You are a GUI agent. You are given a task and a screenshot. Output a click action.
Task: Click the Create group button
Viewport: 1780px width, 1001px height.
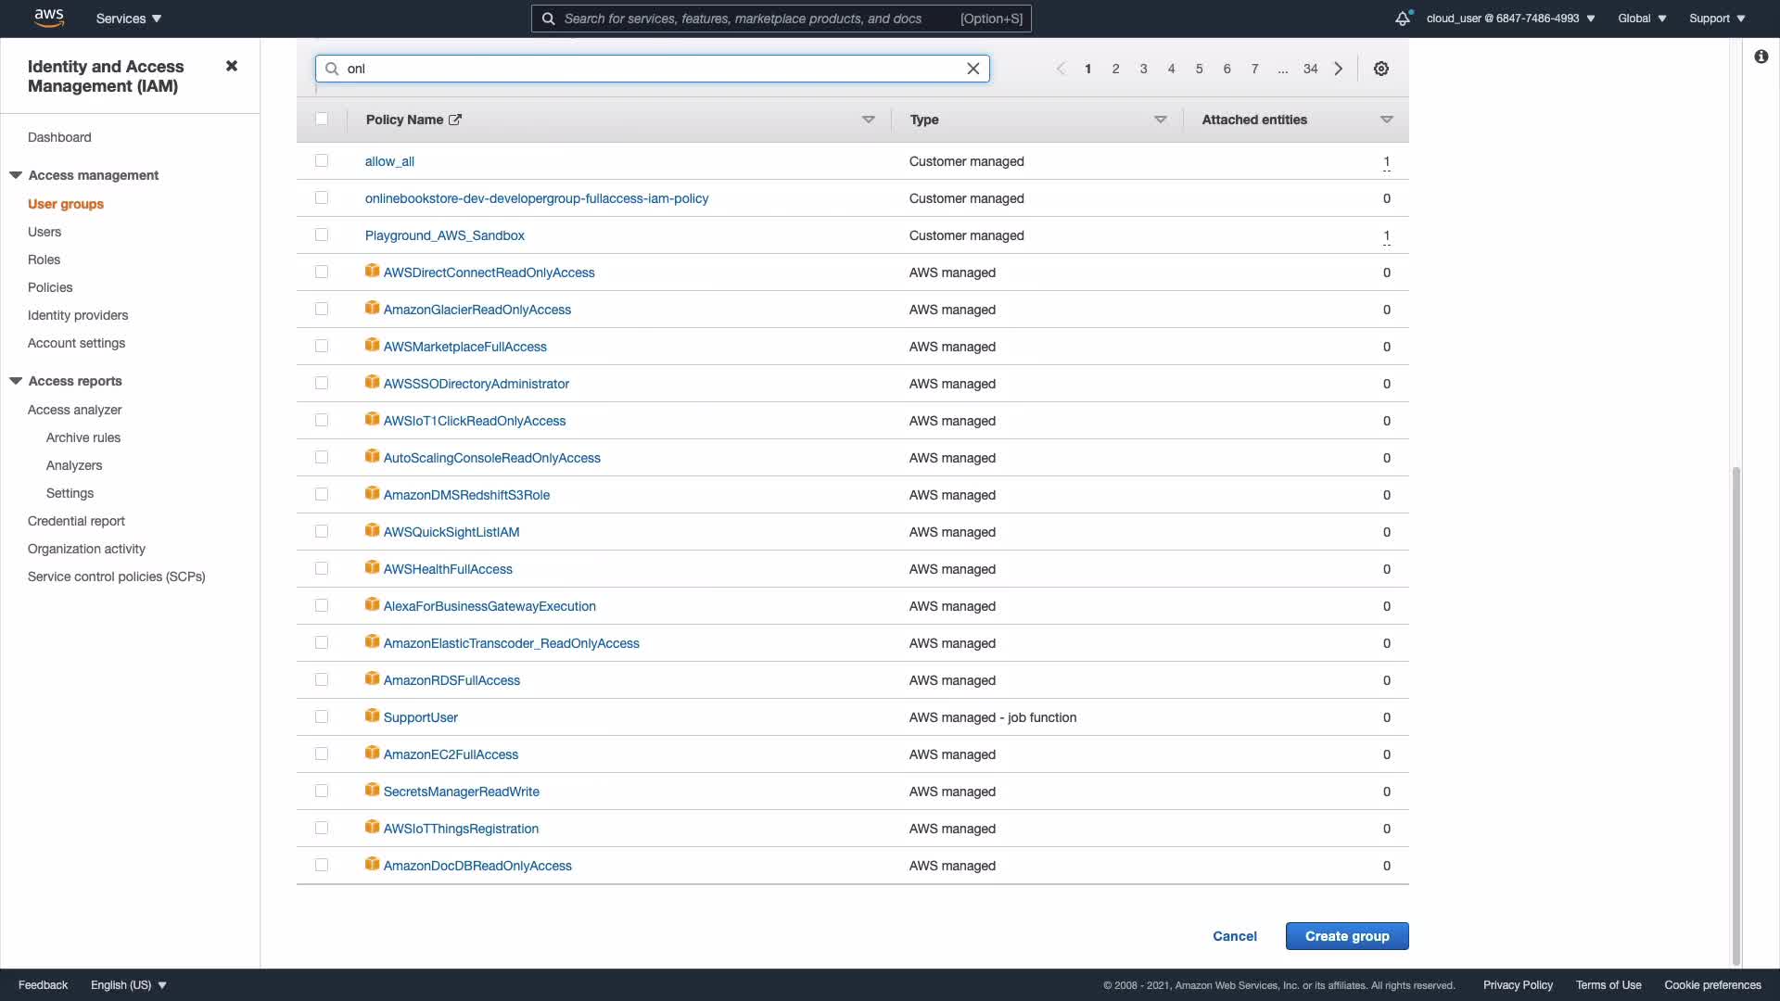tap(1346, 936)
